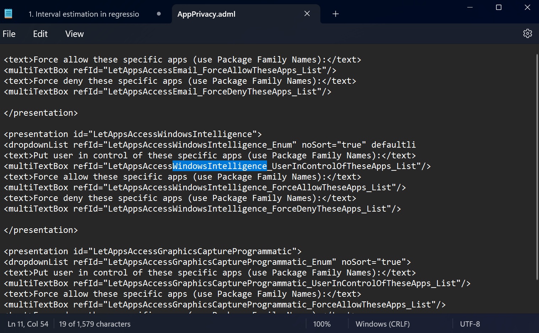Click the Notepad app icon

click(x=8, y=14)
